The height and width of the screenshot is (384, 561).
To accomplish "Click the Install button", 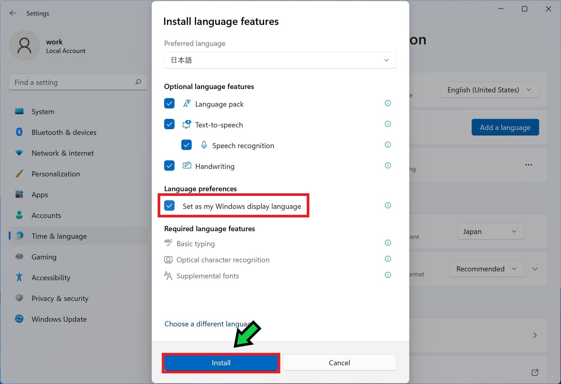I will coord(221,363).
